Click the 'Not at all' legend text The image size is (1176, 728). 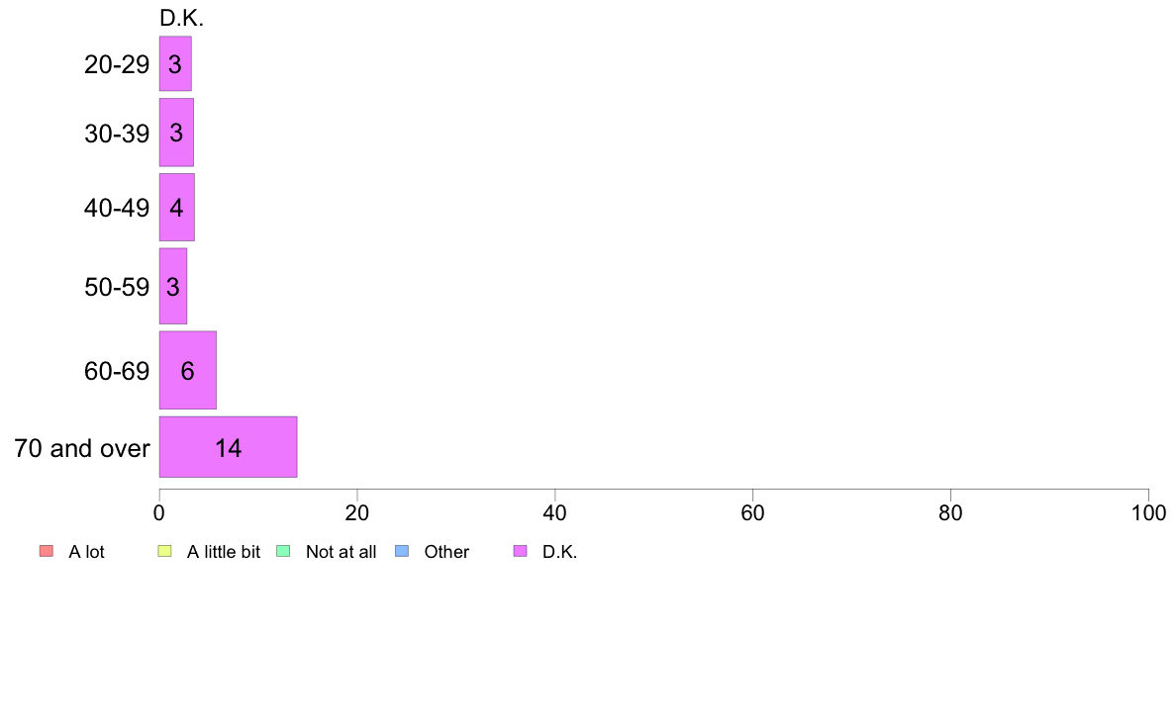tap(341, 552)
